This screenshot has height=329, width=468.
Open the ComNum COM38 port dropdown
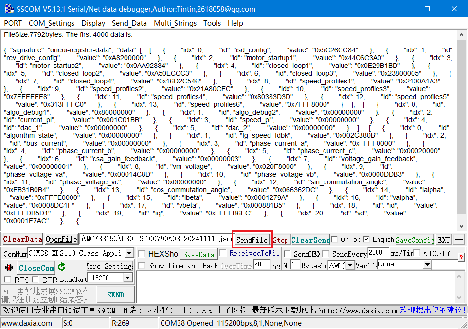(x=128, y=253)
